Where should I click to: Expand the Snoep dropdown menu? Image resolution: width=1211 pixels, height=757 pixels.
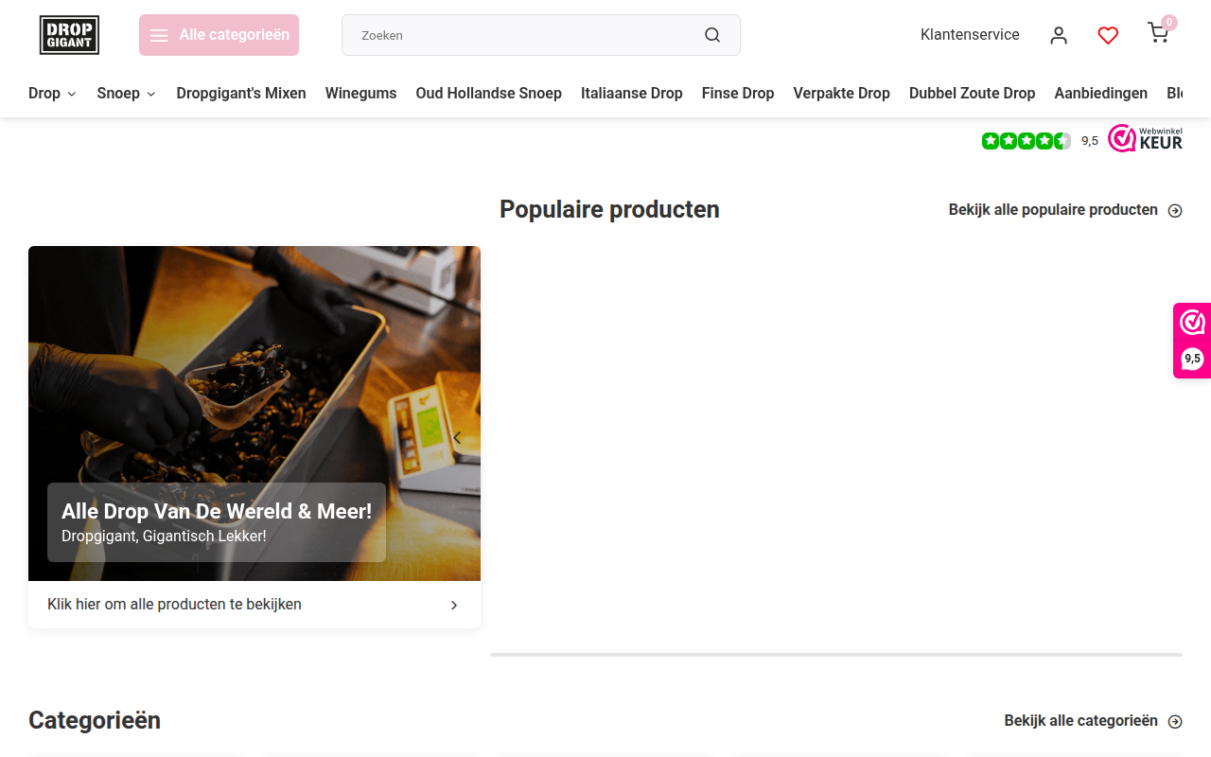[126, 93]
